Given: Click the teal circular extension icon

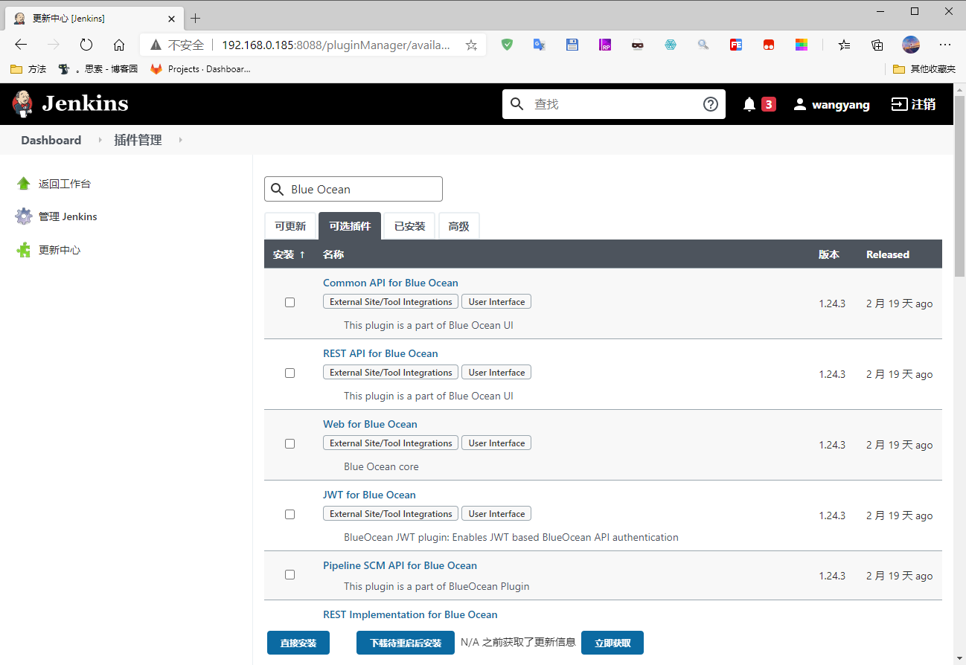Looking at the screenshot, I should tap(671, 45).
